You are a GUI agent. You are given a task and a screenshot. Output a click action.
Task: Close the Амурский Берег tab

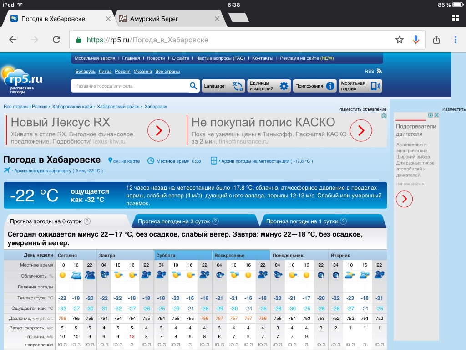217,19
